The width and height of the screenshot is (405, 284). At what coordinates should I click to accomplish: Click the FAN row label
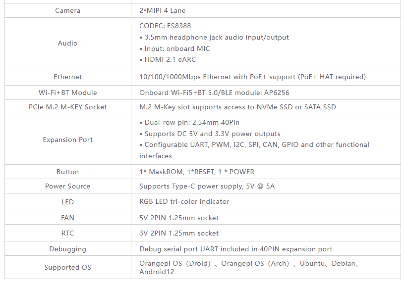tap(68, 218)
